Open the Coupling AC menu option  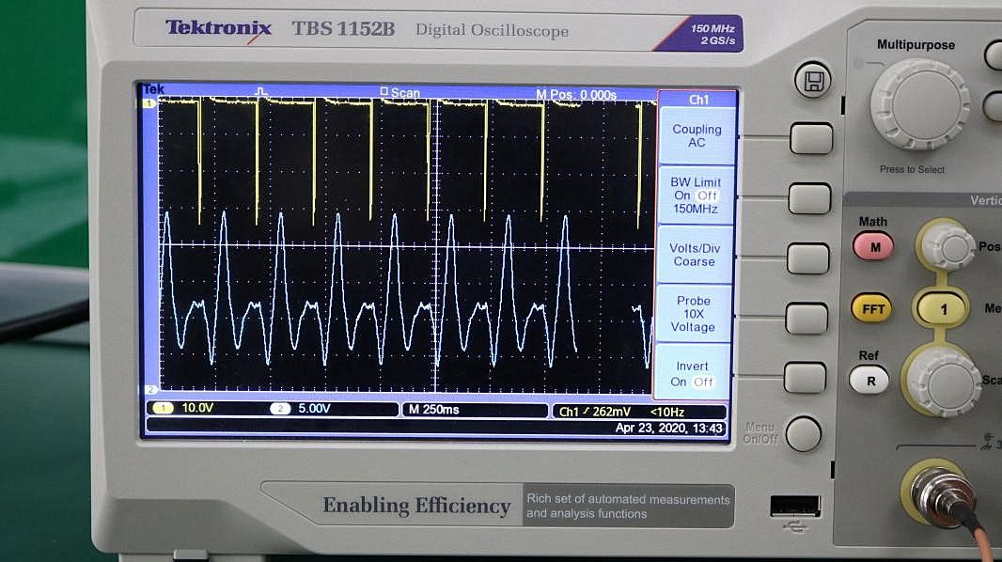[697, 135]
